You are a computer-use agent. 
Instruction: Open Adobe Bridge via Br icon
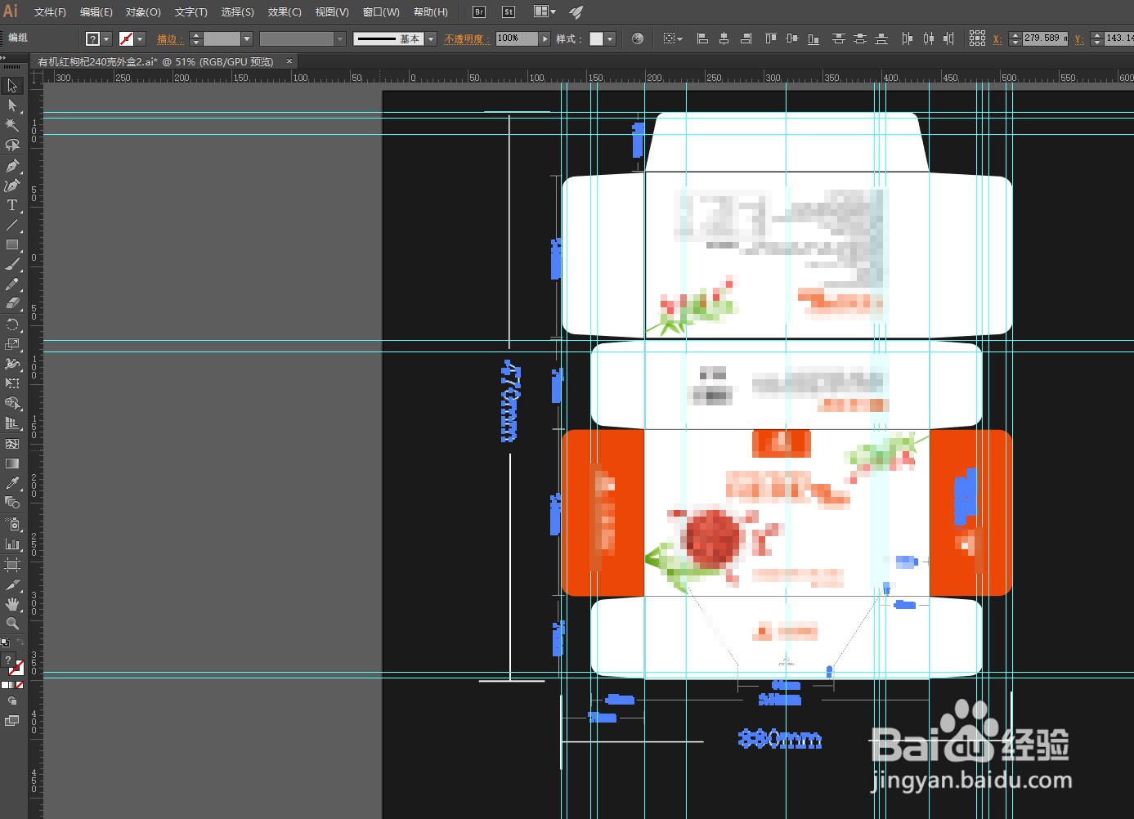click(x=479, y=11)
